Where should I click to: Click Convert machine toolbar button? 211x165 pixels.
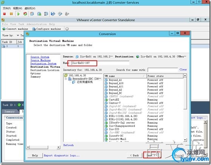(x=16, y=29)
